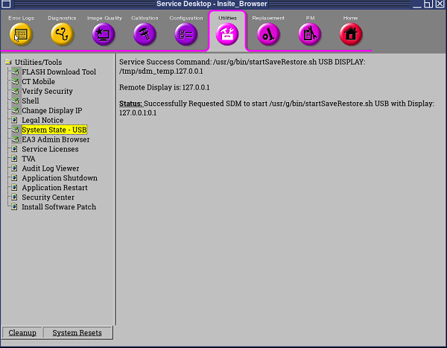Open the Image Quality icon
447x348 pixels.
click(104, 34)
